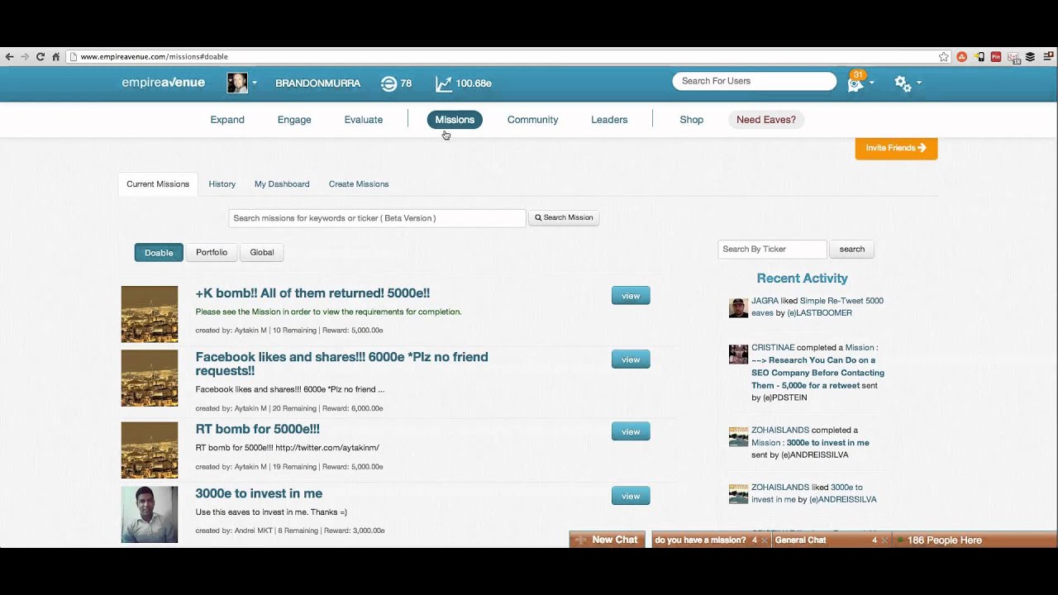Viewport: 1058px width, 595px height.
Task: Expand dropdown arrow next to profile avatar
Action: click(255, 83)
